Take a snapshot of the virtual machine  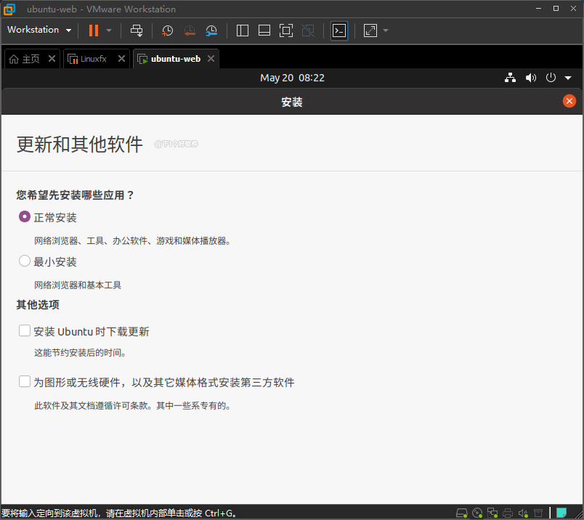[x=167, y=31]
